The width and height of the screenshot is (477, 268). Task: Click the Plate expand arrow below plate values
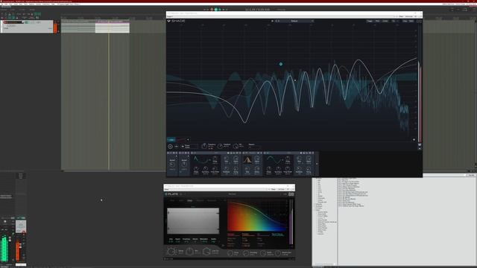coord(223,246)
